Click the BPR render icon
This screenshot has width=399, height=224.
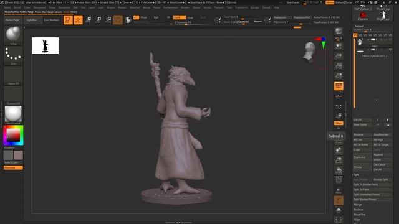[x=339, y=31]
